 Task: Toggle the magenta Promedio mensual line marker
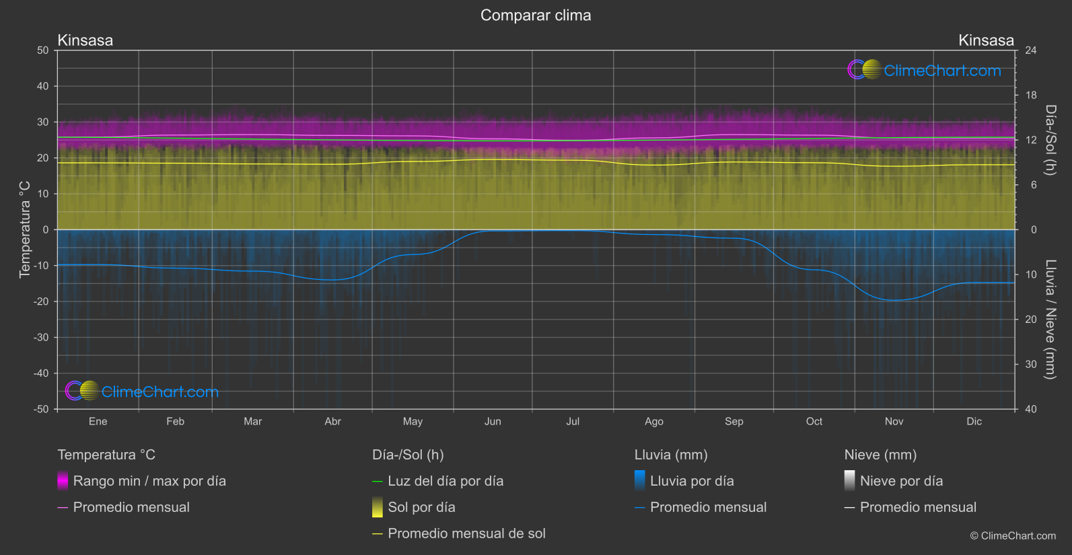pos(63,508)
